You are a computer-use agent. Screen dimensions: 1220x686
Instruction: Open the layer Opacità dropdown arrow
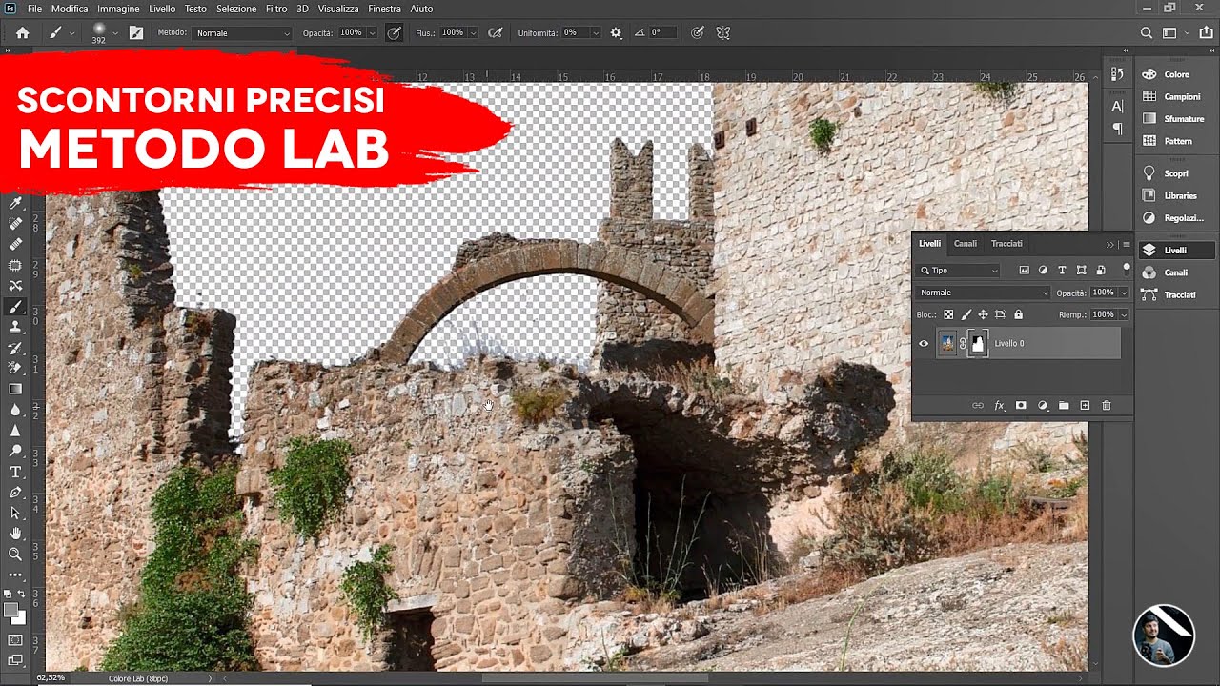pyautogui.click(x=1125, y=293)
